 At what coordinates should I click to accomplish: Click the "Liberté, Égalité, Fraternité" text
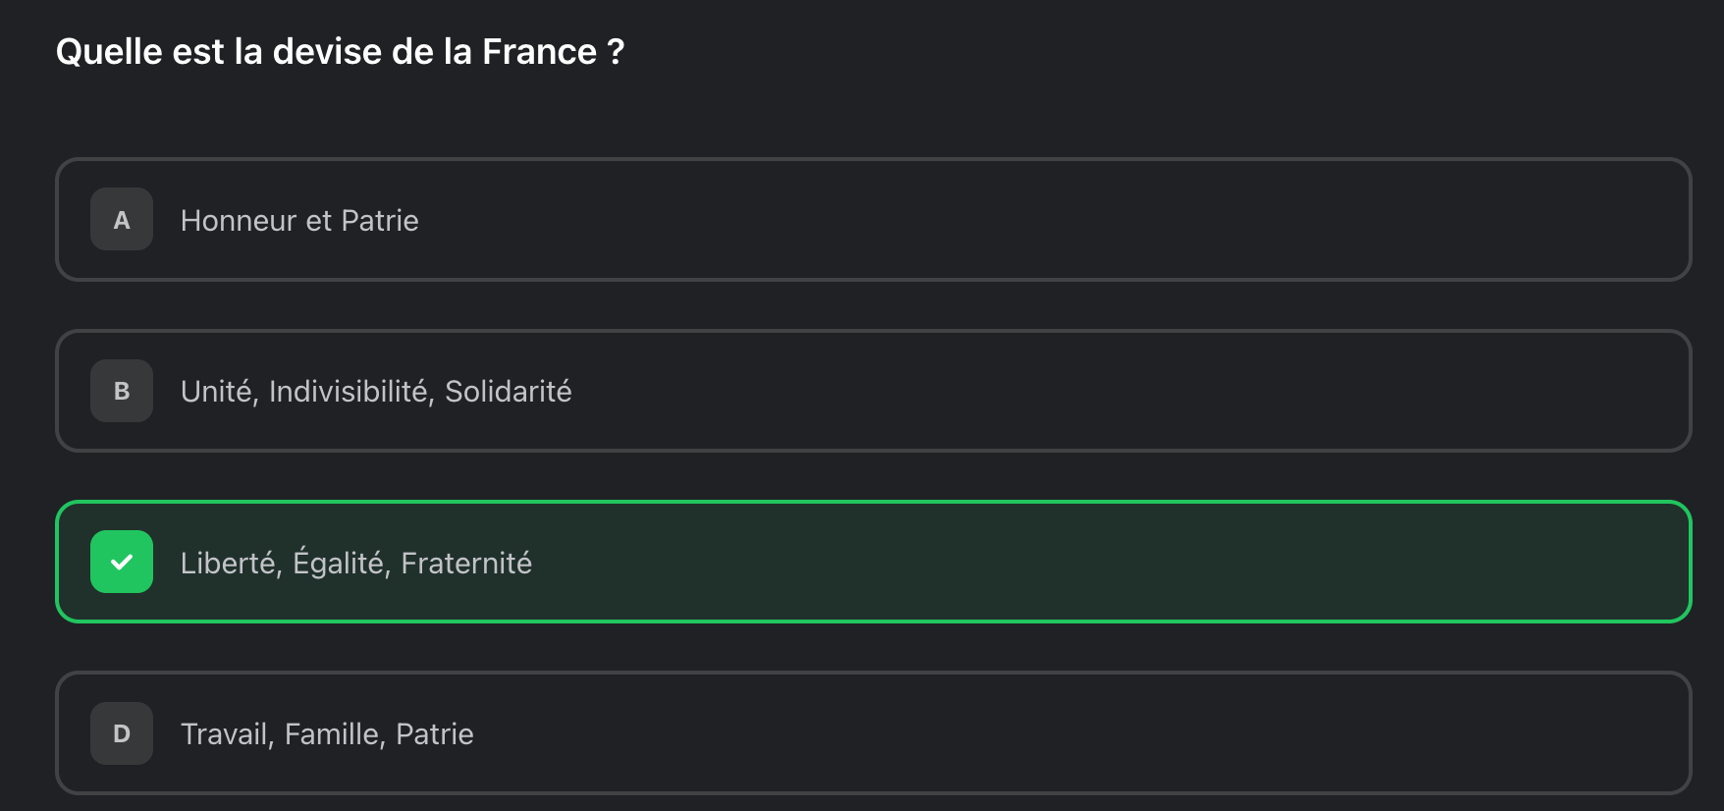click(356, 564)
